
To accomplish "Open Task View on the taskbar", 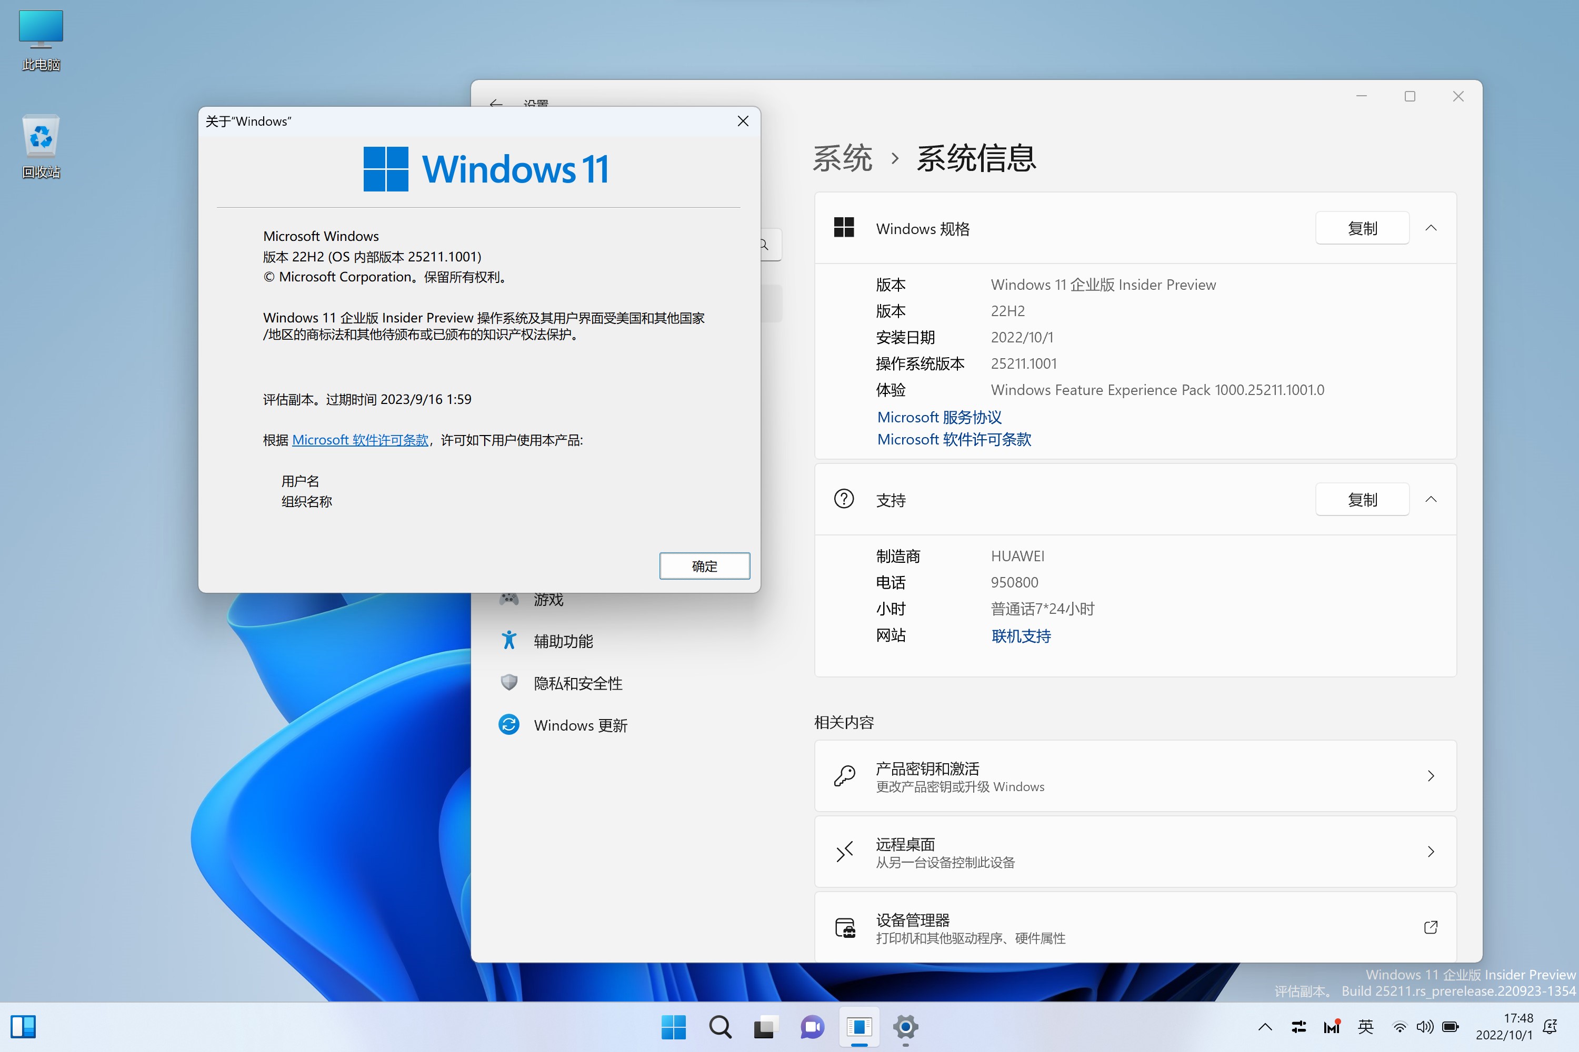I will click(765, 1027).
